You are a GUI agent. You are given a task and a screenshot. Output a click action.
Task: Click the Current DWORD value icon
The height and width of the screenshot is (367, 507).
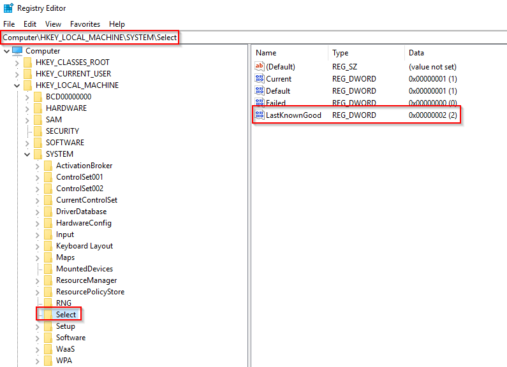[x=259, y=79]
